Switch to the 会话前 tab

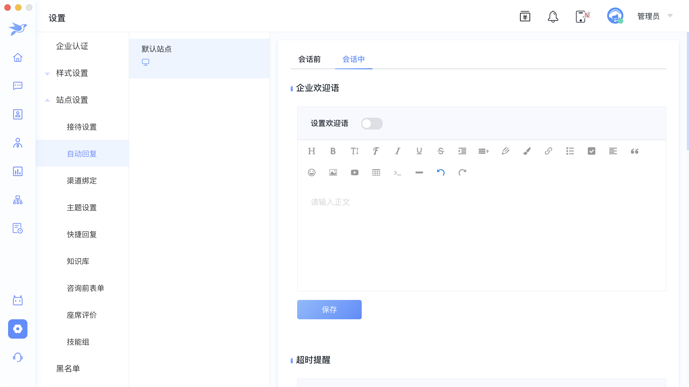pyautogui.click(x=309, y=59)
